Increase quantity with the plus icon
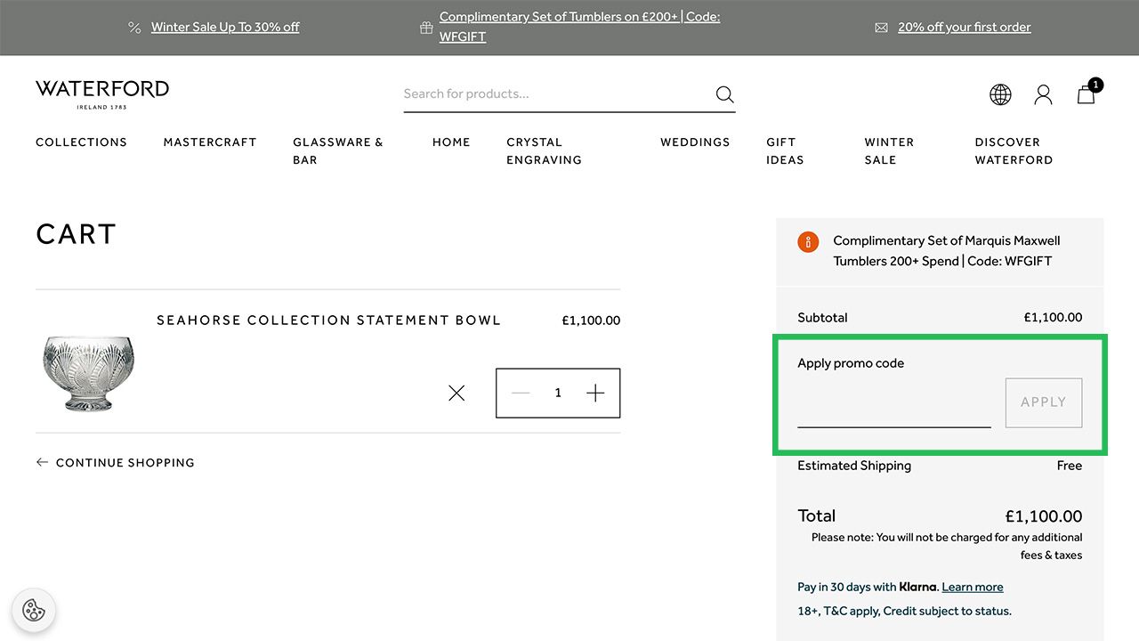This screenshot has width=1139, height=641. [595, 393]
